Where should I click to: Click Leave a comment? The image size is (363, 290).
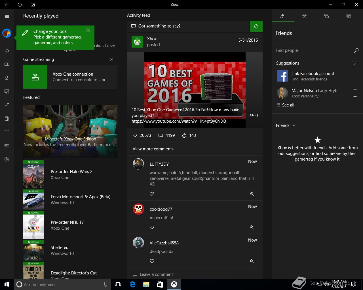[x=156, y=274]
